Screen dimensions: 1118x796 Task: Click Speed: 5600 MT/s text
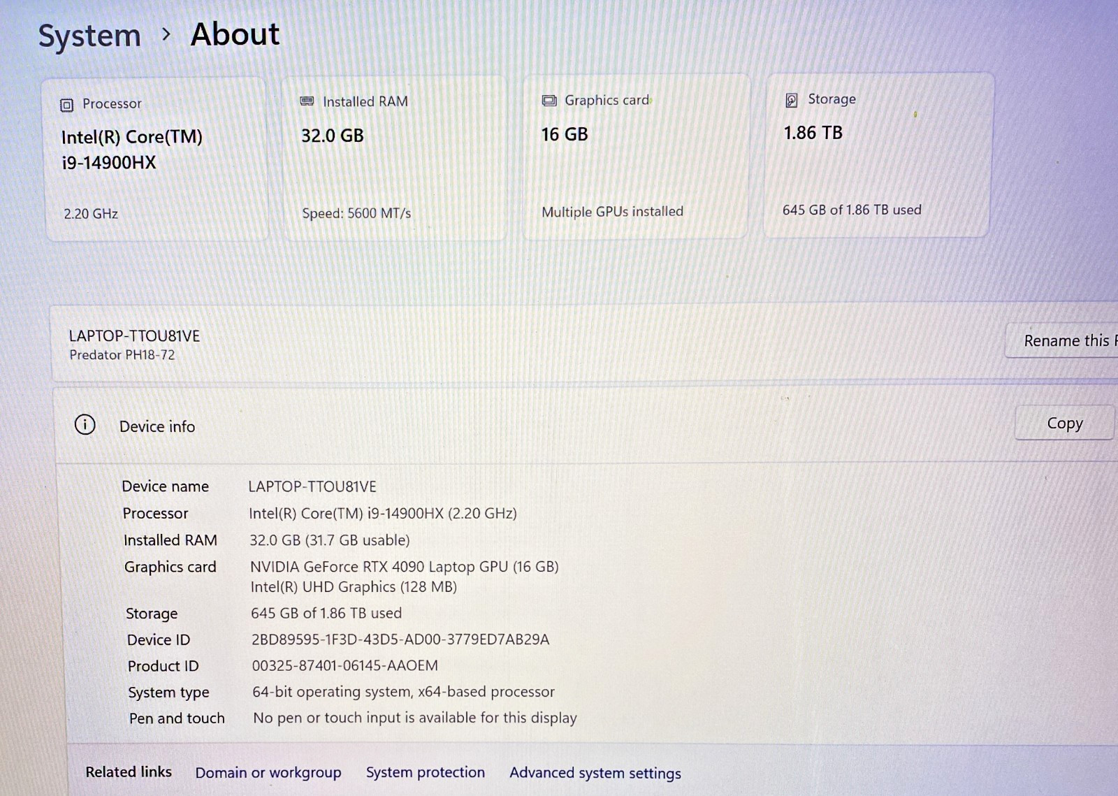[356, 213]
